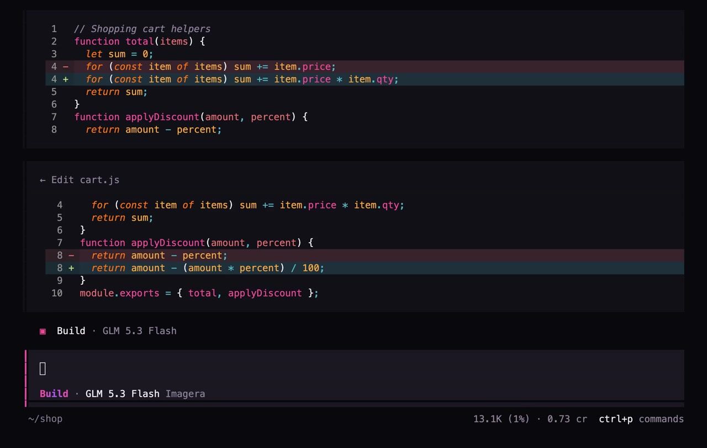Click the left arrow before Edit cart.js
The width and height of the screenshot is (707, 448).
click(43, 180)
